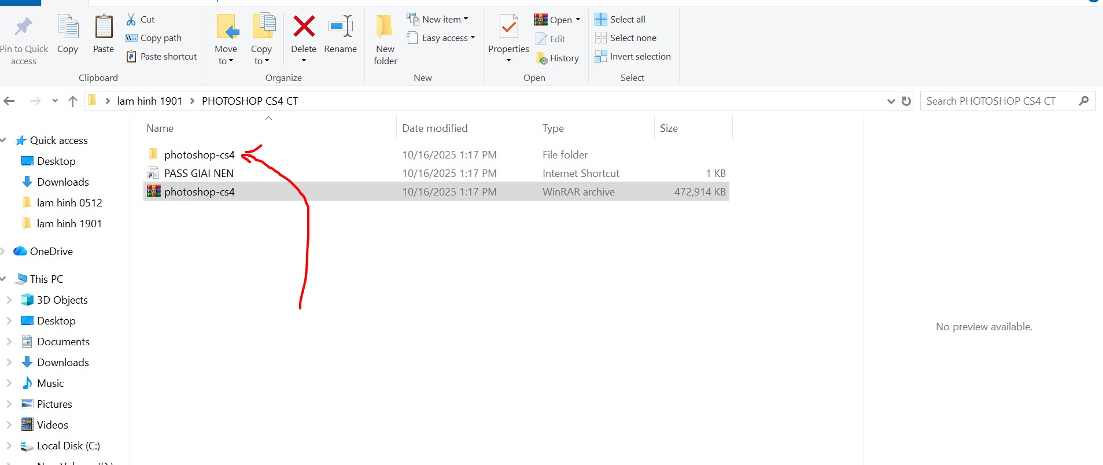Open lam hinh 0512 in Quick access
This screenshot has width=1103, height=465.
pyautogui.click(x=69, y=203)
